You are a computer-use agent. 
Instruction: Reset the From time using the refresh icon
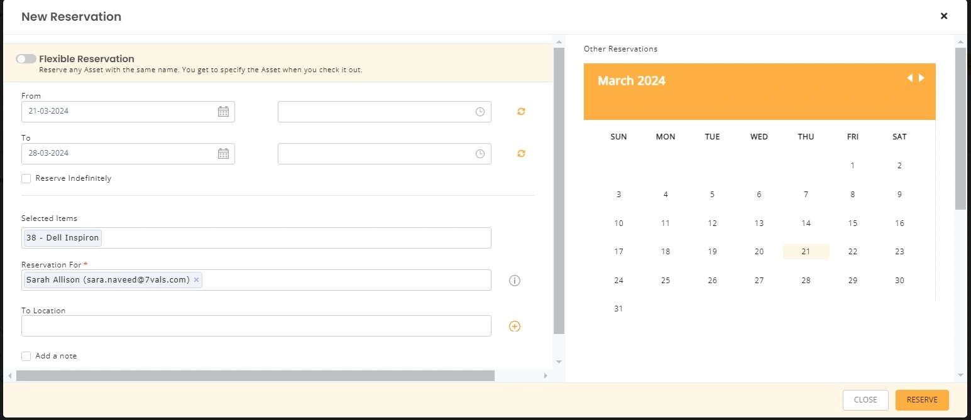click(x=520, y=111)
